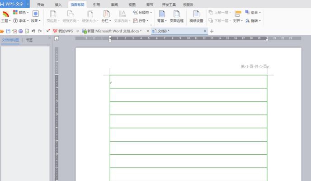
Task: Select the 页面布局 ribbon tab
Action: pyautogui.click(x=77, y=5)
